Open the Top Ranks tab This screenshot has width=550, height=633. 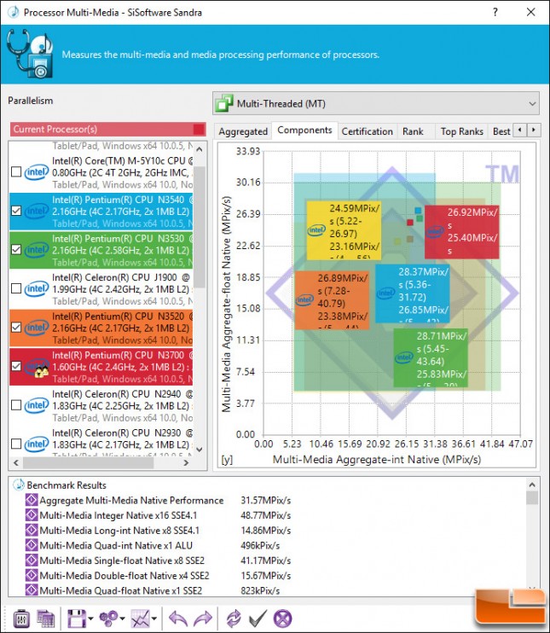(x=461, y=131)
